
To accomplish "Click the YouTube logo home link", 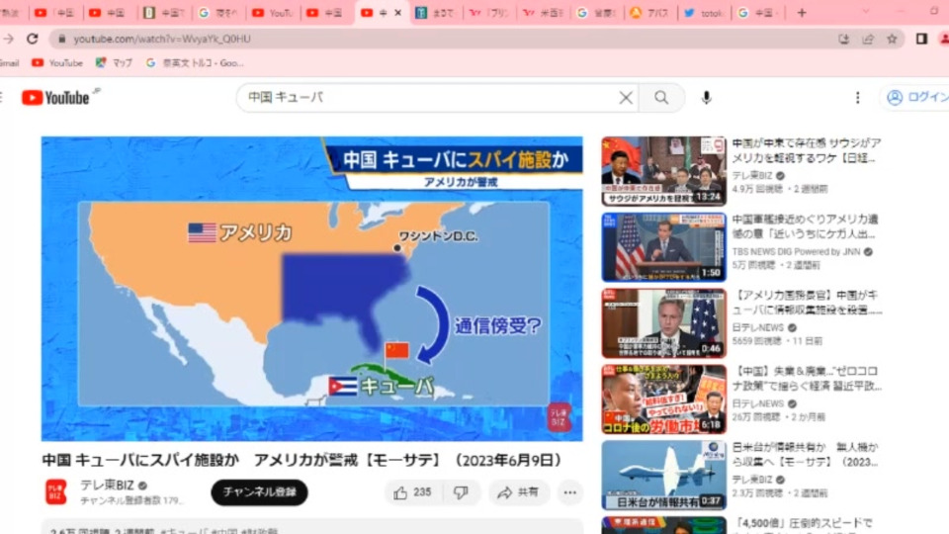I will (55, 98).
